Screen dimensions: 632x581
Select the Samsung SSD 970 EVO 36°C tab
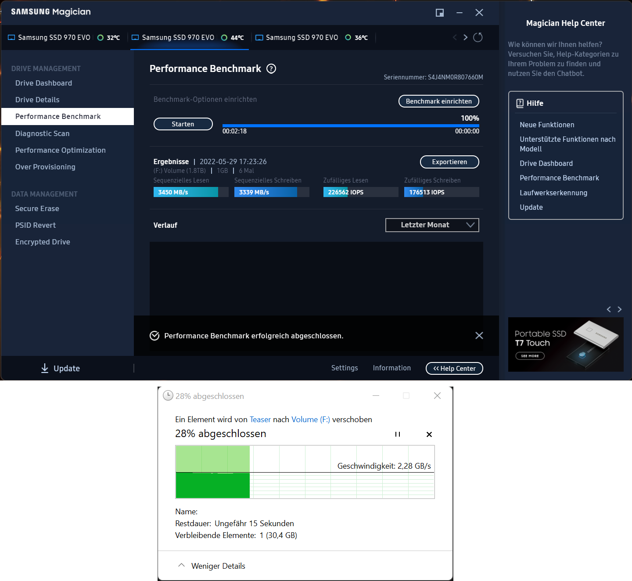click(x=312, y=37)
